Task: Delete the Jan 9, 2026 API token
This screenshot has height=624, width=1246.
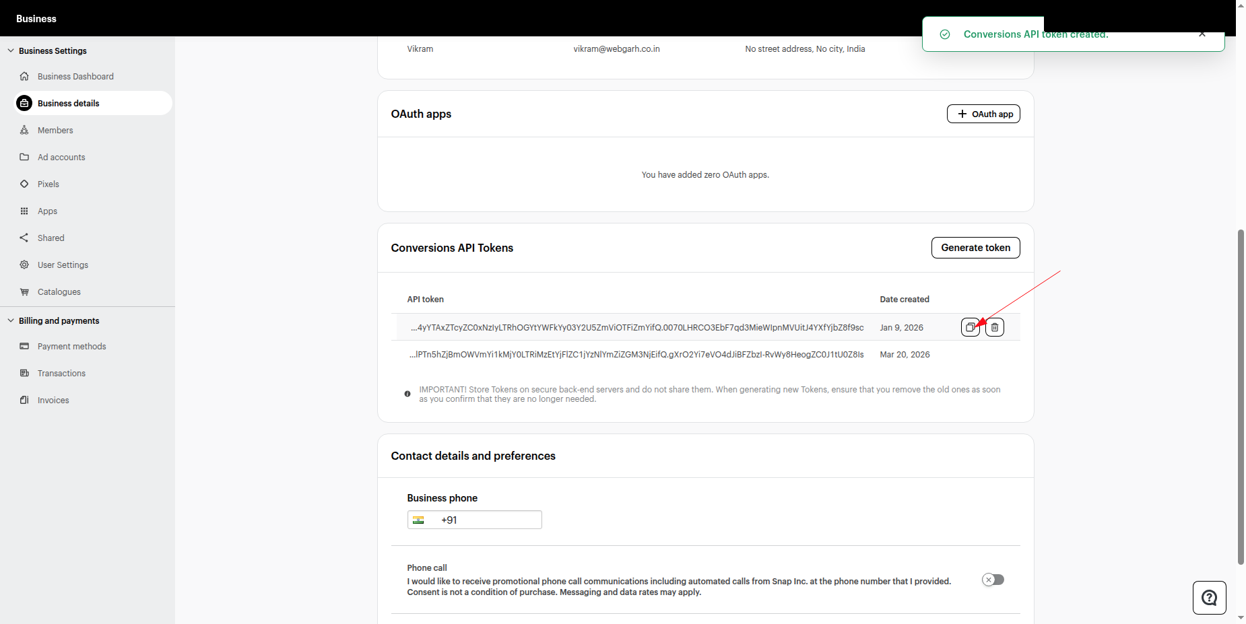Action: 995,327
